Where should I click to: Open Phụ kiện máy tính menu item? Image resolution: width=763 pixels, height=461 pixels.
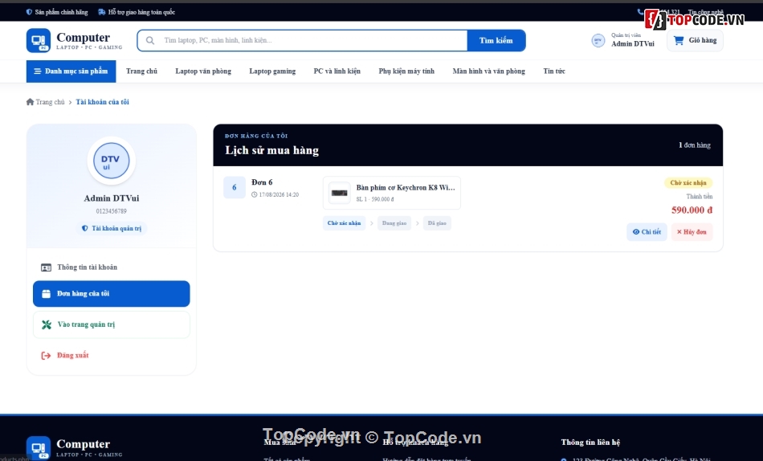[407, 71]
